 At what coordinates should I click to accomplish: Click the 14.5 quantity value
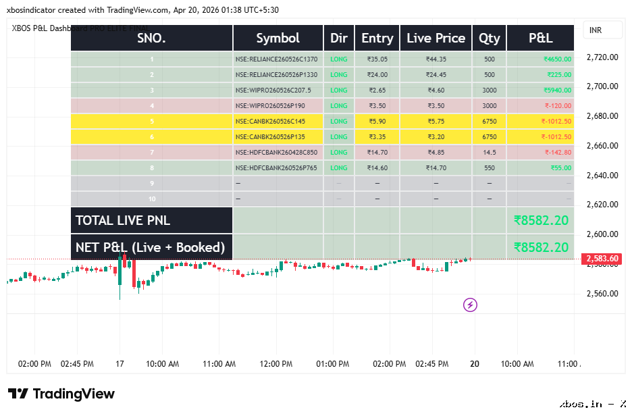pos(490,153)
